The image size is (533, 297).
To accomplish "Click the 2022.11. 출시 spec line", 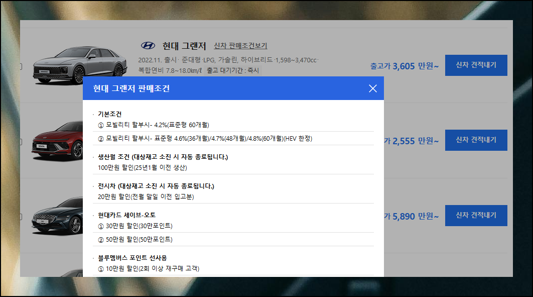I will click(x=228, y=60).
